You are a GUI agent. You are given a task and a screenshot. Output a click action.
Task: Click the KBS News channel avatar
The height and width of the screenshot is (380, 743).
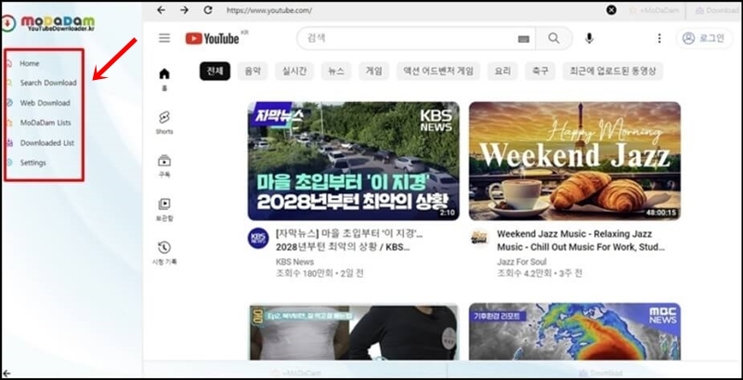(258, 238)
